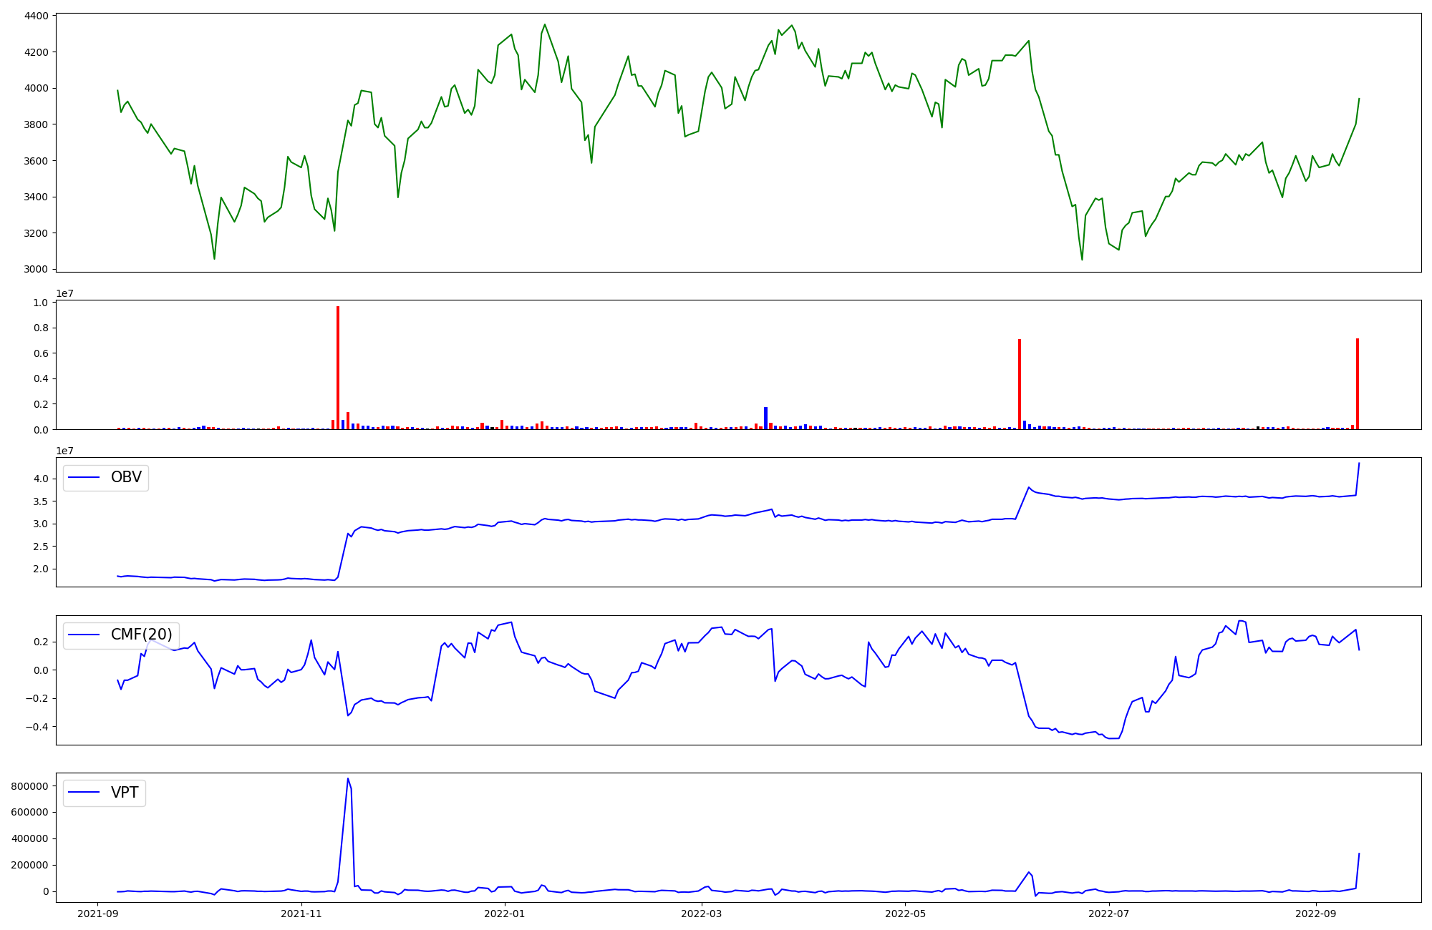
Task: Click the 2021-09 x-axis date label
Action: point(98,914)
